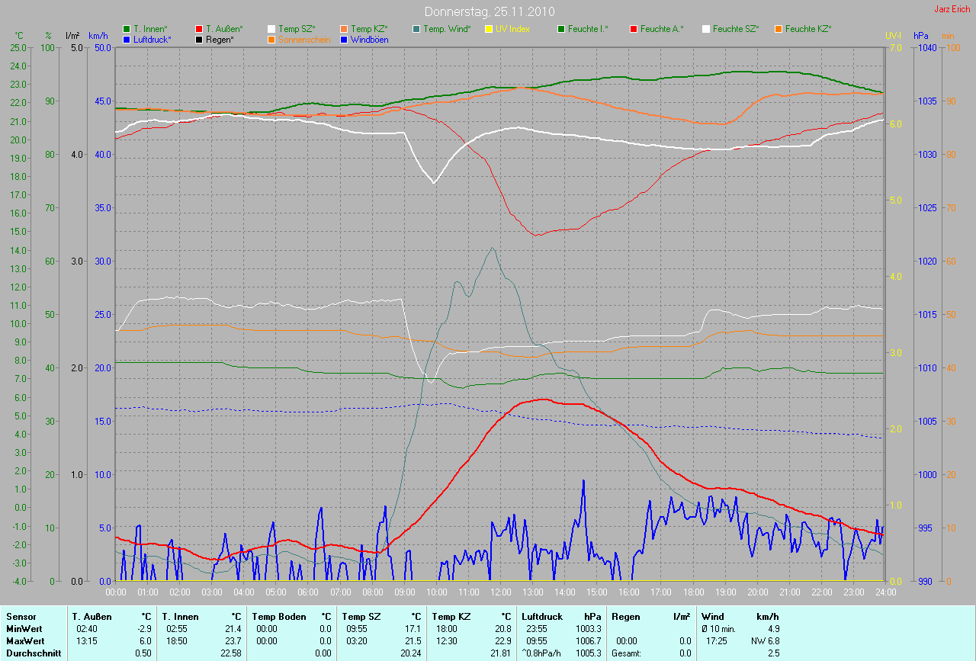Click the 'Luftdruck' table column header
This screenshot has height=661, width=976.
[x=542, y=616]
